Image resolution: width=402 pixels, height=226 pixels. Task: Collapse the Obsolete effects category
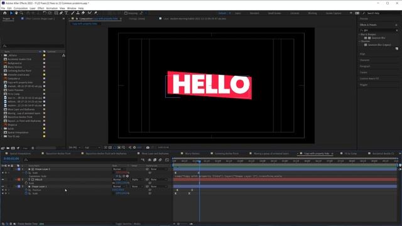pyautogui.click(x=360, y=41)
